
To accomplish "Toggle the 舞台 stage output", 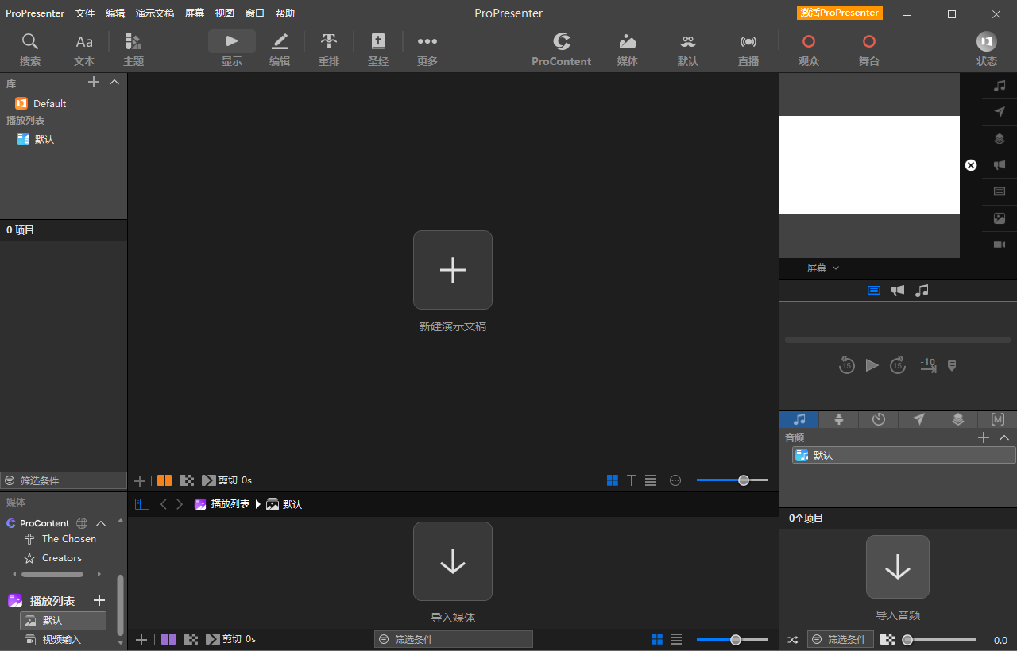I will (869, 49).
